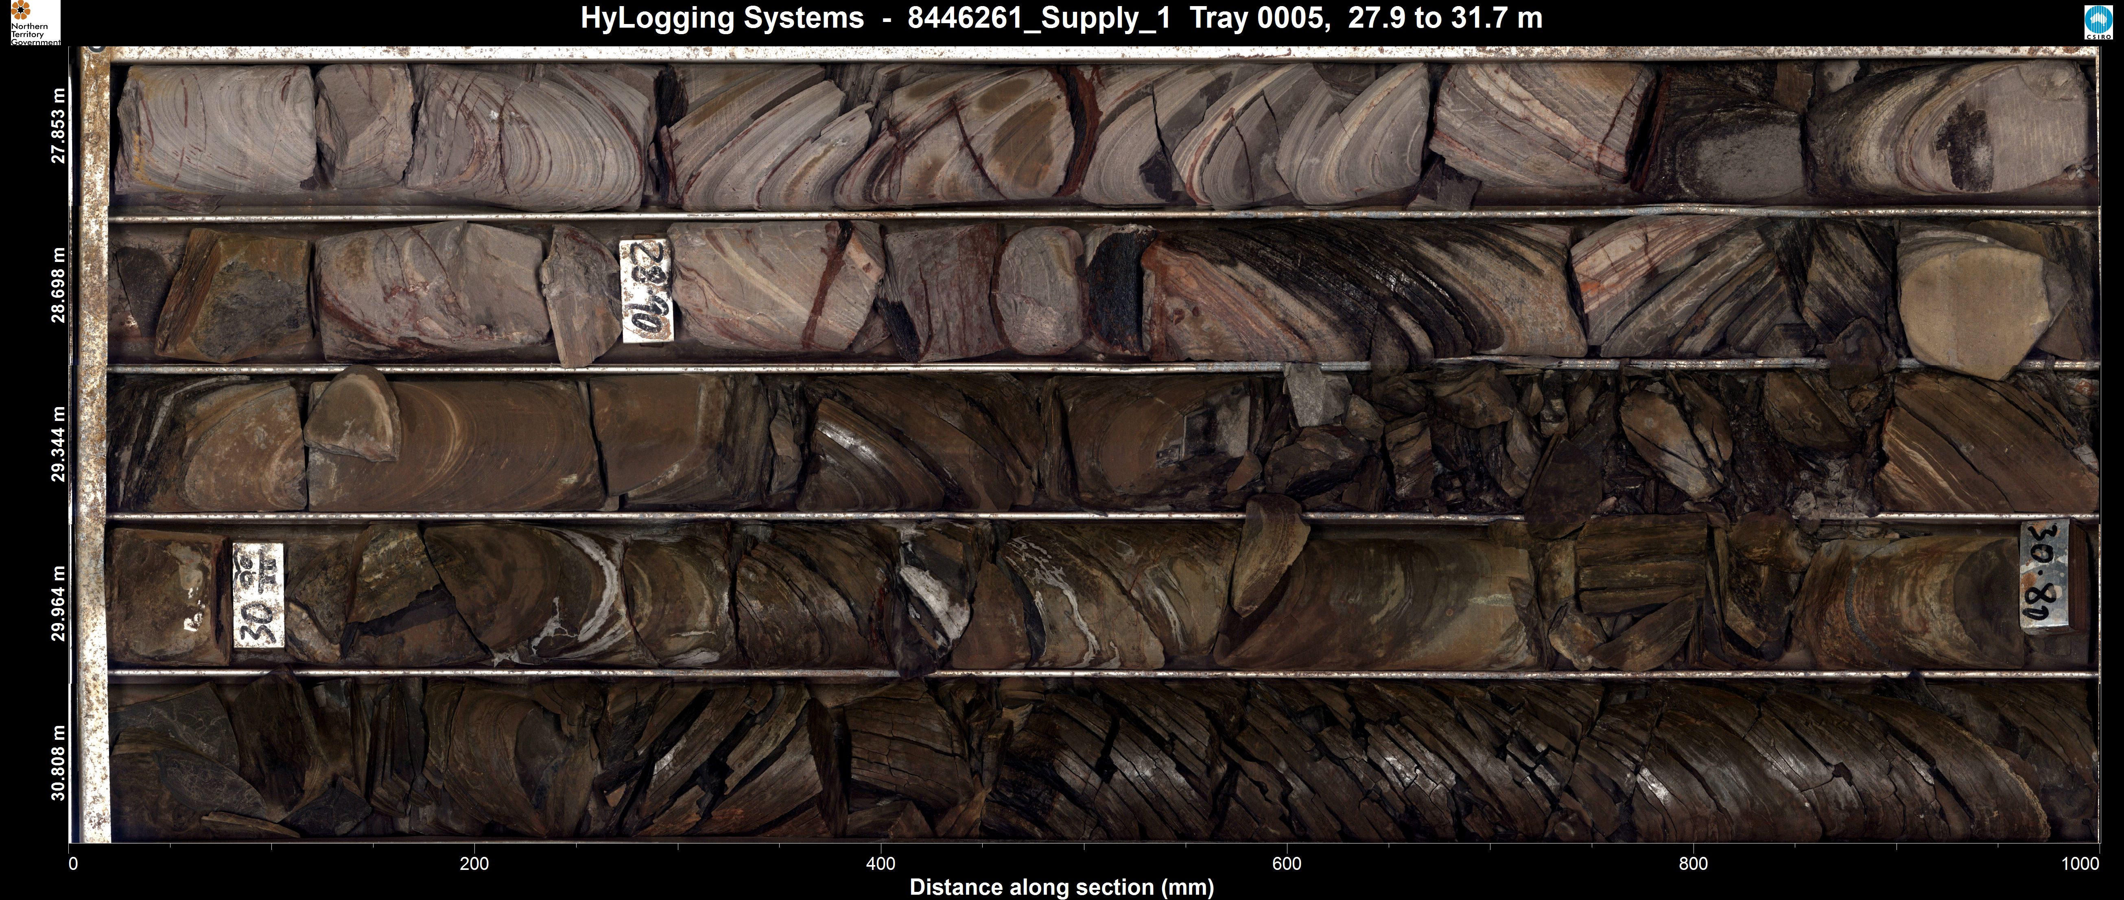The width and height of the screenshot is (2124, 900).
Task: Click the 600 tick on distance axis
Action: point(1286,864)
